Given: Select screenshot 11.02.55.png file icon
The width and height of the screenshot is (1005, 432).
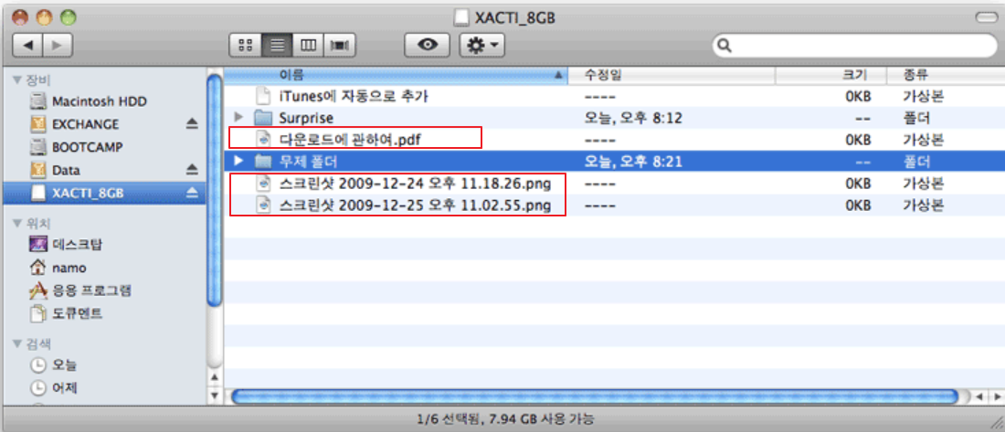Looking at the screenshot, I should point(263,205).
